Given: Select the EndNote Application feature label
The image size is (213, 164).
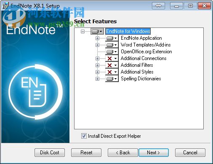Looking at the screenshot, I should [141, 38].
